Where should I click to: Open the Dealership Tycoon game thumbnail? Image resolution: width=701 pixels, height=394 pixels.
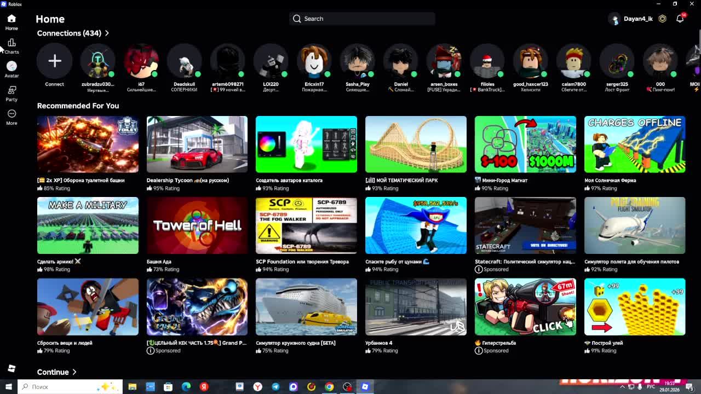(197, 144)
